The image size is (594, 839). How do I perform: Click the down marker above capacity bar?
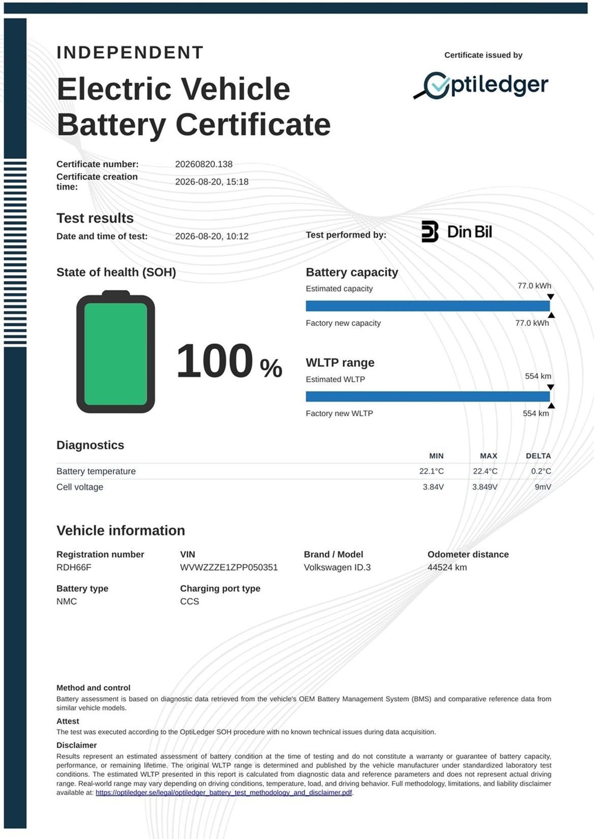(550, 297)
